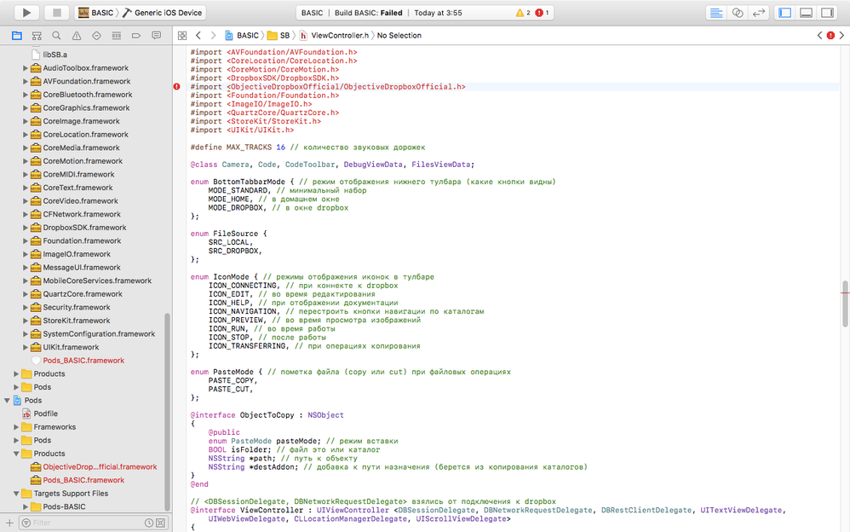Toggle the bottom Debug area panel
850x532 pixels.
pyautogui.click(x=805, y=13)
